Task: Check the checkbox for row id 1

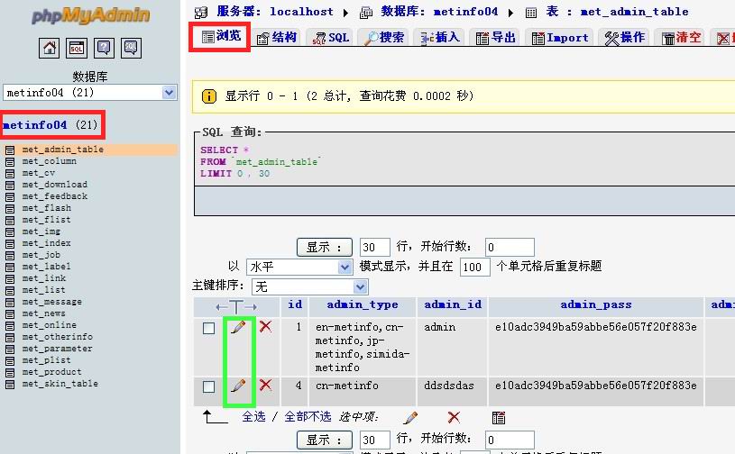Action: 209,328
